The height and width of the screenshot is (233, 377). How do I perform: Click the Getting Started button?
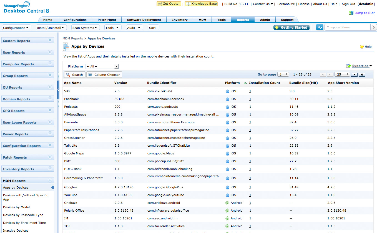(x=291, y=27)
